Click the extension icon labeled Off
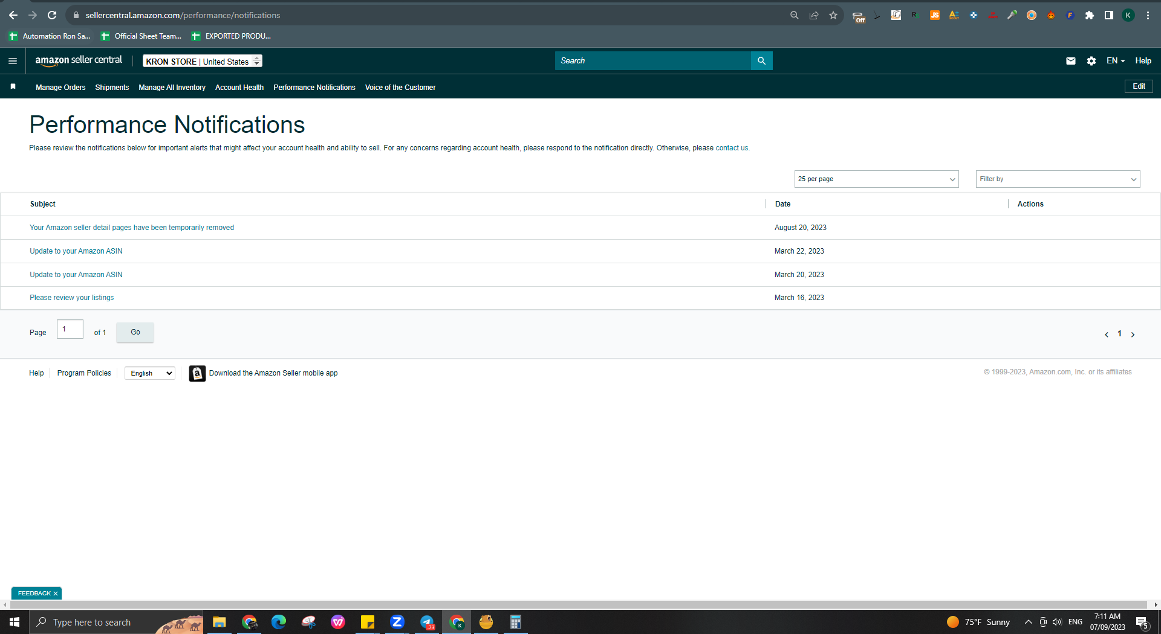Image resolution: width=1161 pixels, height=634 pixels. point(858,16)
